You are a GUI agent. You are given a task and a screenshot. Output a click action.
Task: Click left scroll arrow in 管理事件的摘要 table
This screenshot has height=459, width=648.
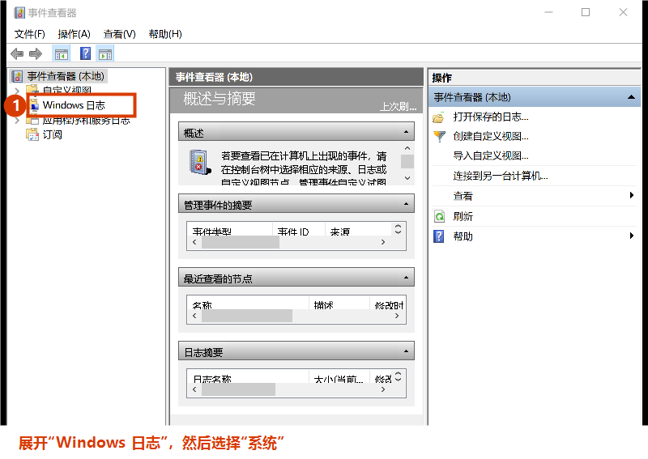194,242
